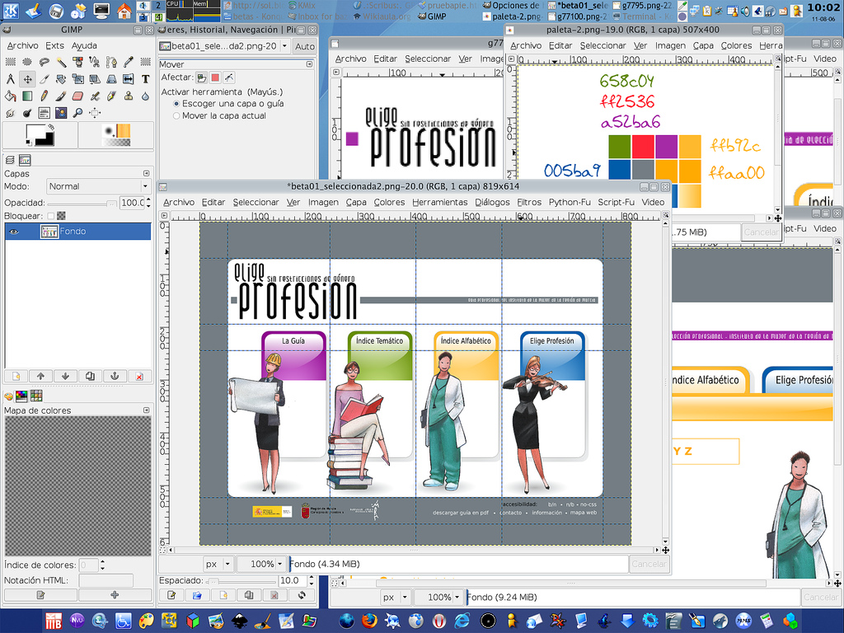The width and height of the screenshot is (844, 633).
Task: Open the Mover tool options menu arrow
Action: click(x=310, y=64)
